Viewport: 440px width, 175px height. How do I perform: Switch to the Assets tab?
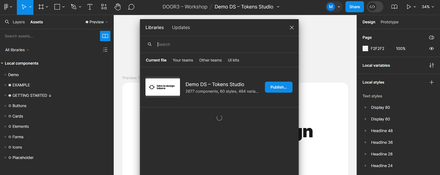(37, 22)
